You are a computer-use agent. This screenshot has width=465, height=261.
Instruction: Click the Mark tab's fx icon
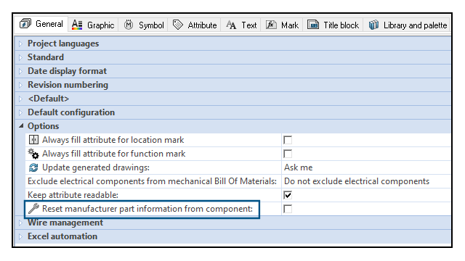pyautogui.click(x=271, y=25)
